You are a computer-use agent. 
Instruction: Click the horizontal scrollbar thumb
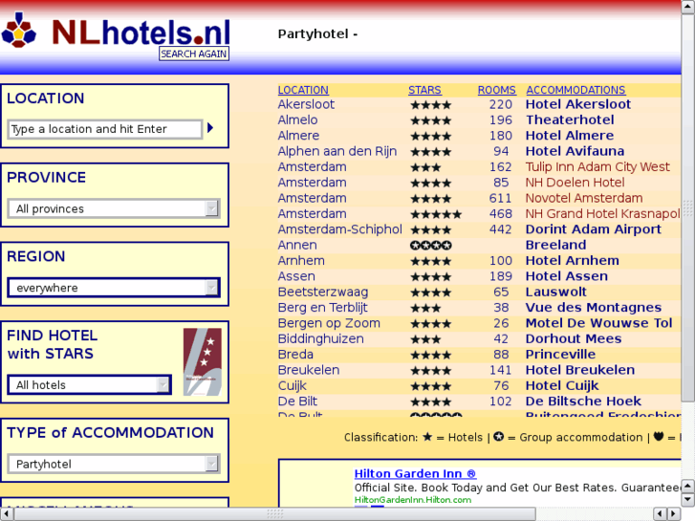274,514
